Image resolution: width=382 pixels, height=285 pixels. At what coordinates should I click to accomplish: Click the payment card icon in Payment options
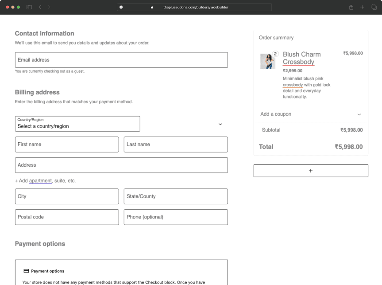[27, 271]
